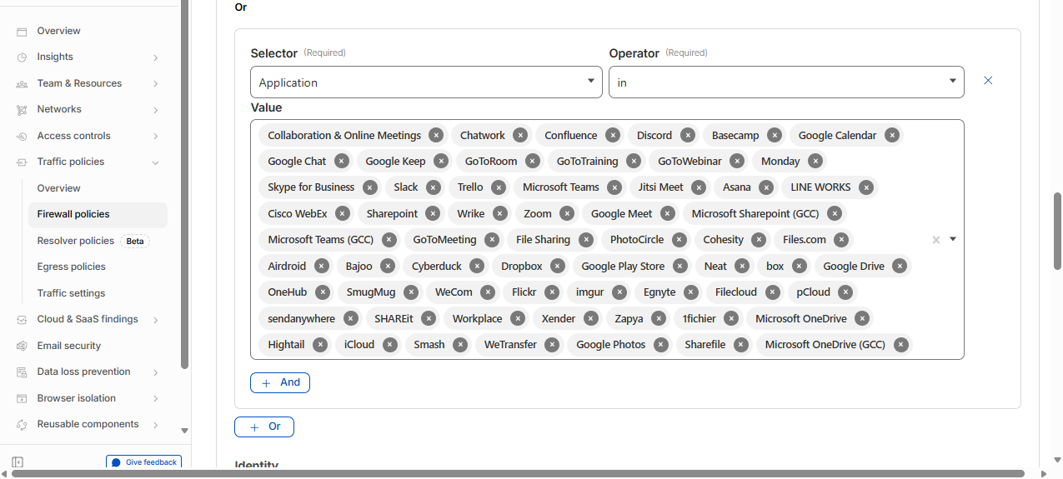Remove the Zoom application tag

click(567, 213)
